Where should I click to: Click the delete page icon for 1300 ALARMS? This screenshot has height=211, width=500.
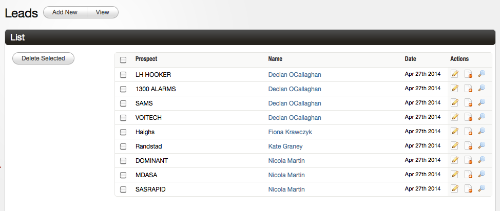[468, 89]
